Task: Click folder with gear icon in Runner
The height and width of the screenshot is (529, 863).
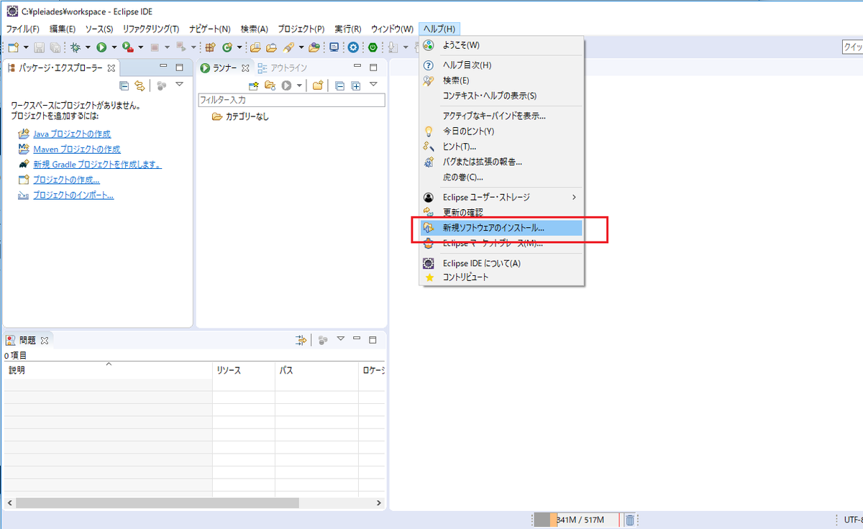Action: (270, 86)
